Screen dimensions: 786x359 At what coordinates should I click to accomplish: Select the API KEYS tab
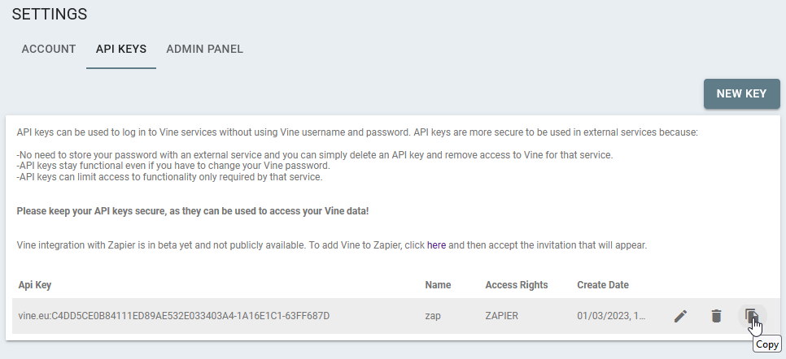(x=121, y=49)
